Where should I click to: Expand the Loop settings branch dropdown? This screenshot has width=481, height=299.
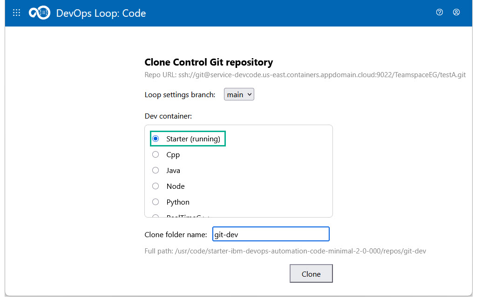[239, 94]
